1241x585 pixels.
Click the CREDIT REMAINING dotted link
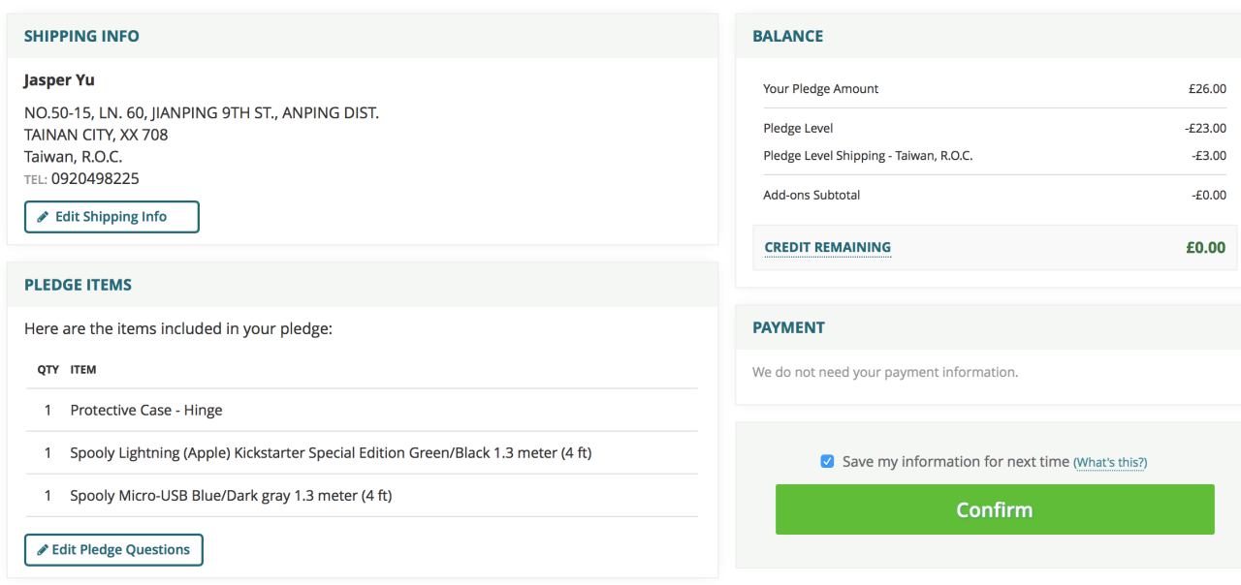pyautogui.click(x=827, y=247)
